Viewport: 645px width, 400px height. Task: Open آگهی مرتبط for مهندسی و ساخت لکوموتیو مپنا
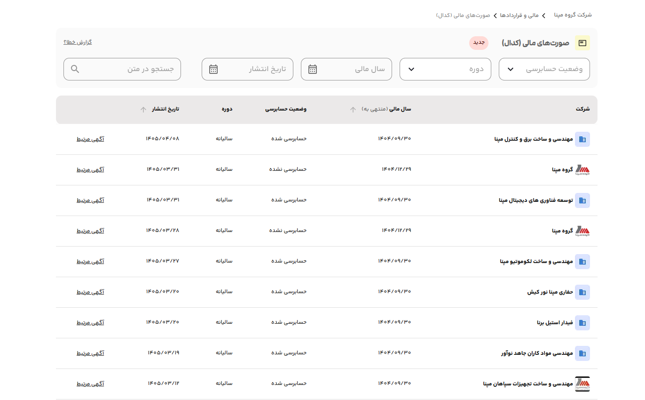tap(91, 262)
